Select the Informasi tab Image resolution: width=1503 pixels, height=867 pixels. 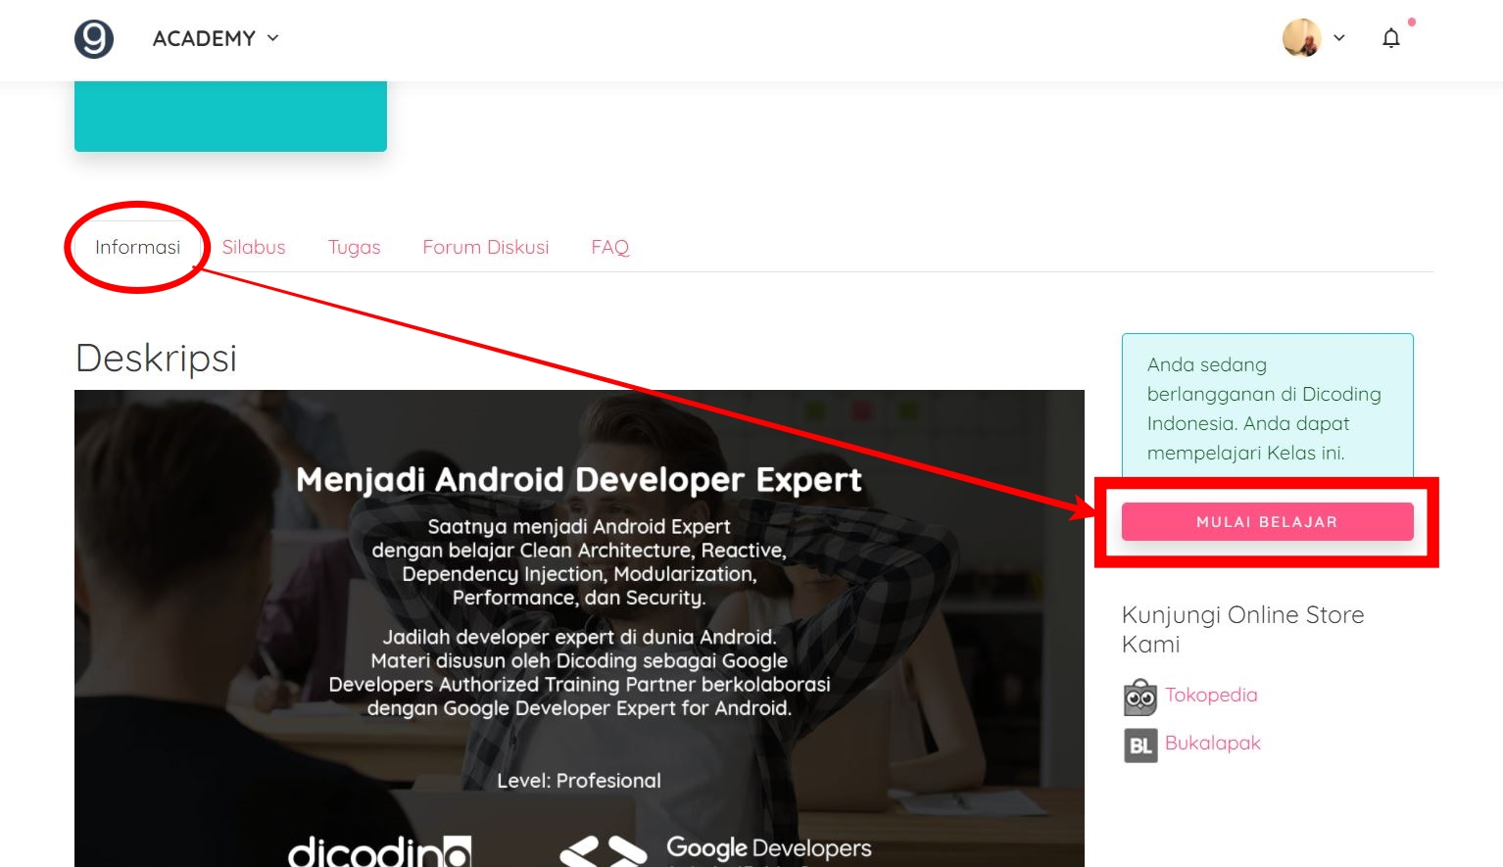(x=138, y=247)
